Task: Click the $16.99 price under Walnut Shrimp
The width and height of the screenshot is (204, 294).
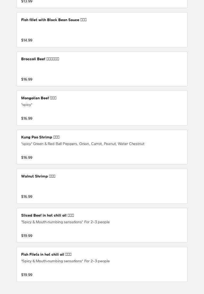Action: tap(27, 197)
